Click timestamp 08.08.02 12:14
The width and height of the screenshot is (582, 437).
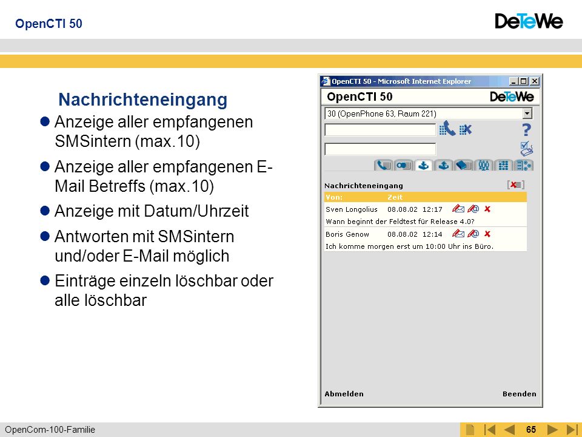click(415, 234)
